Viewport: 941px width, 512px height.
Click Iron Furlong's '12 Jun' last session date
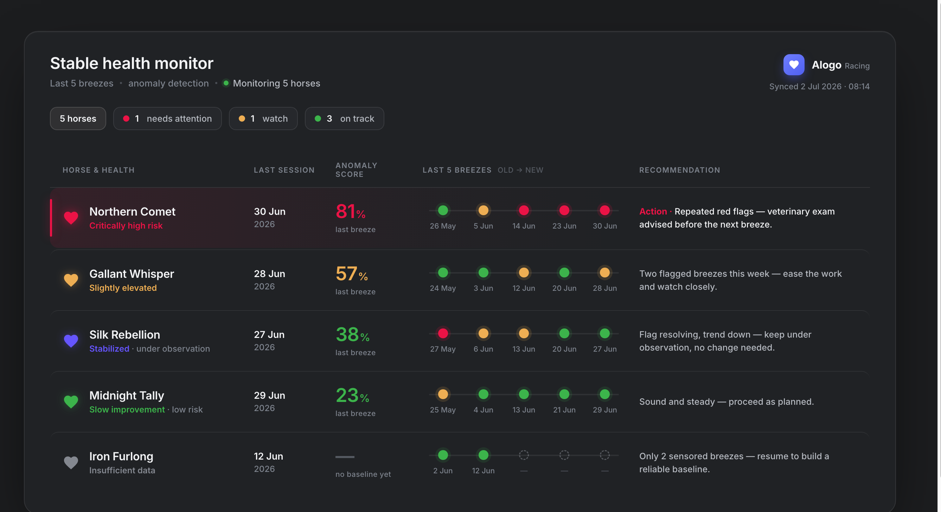pos(269,456)
